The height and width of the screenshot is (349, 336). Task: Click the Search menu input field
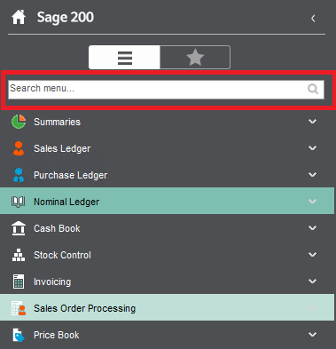point(166,90)
